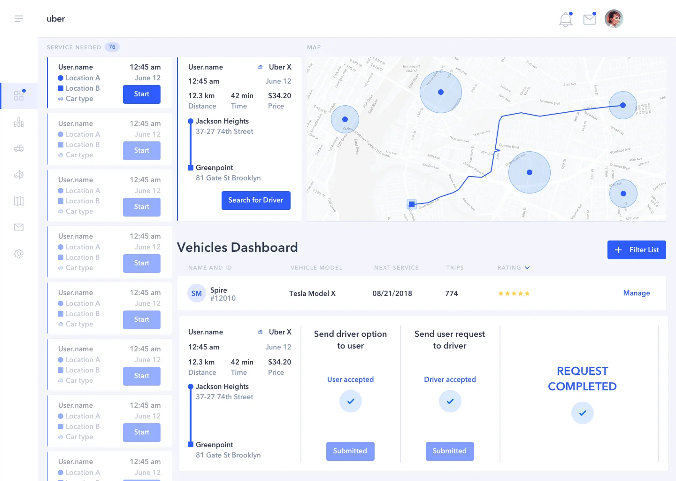Screen dimensions: 676x481
Task: Click the Vehicles Dashboard heading
Action: click(238, 248)
